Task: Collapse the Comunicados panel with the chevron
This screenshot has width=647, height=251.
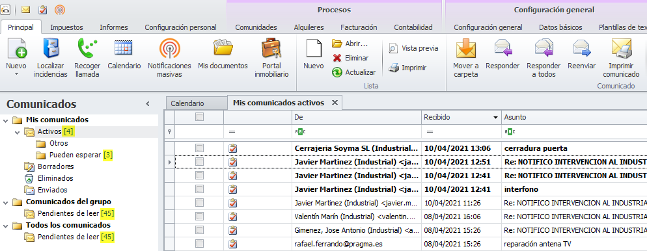Action: pyautogui.click(x=148, y=104)
